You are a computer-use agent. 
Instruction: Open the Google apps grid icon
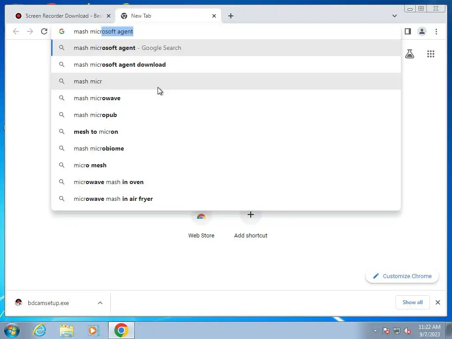tap(431, 54)
